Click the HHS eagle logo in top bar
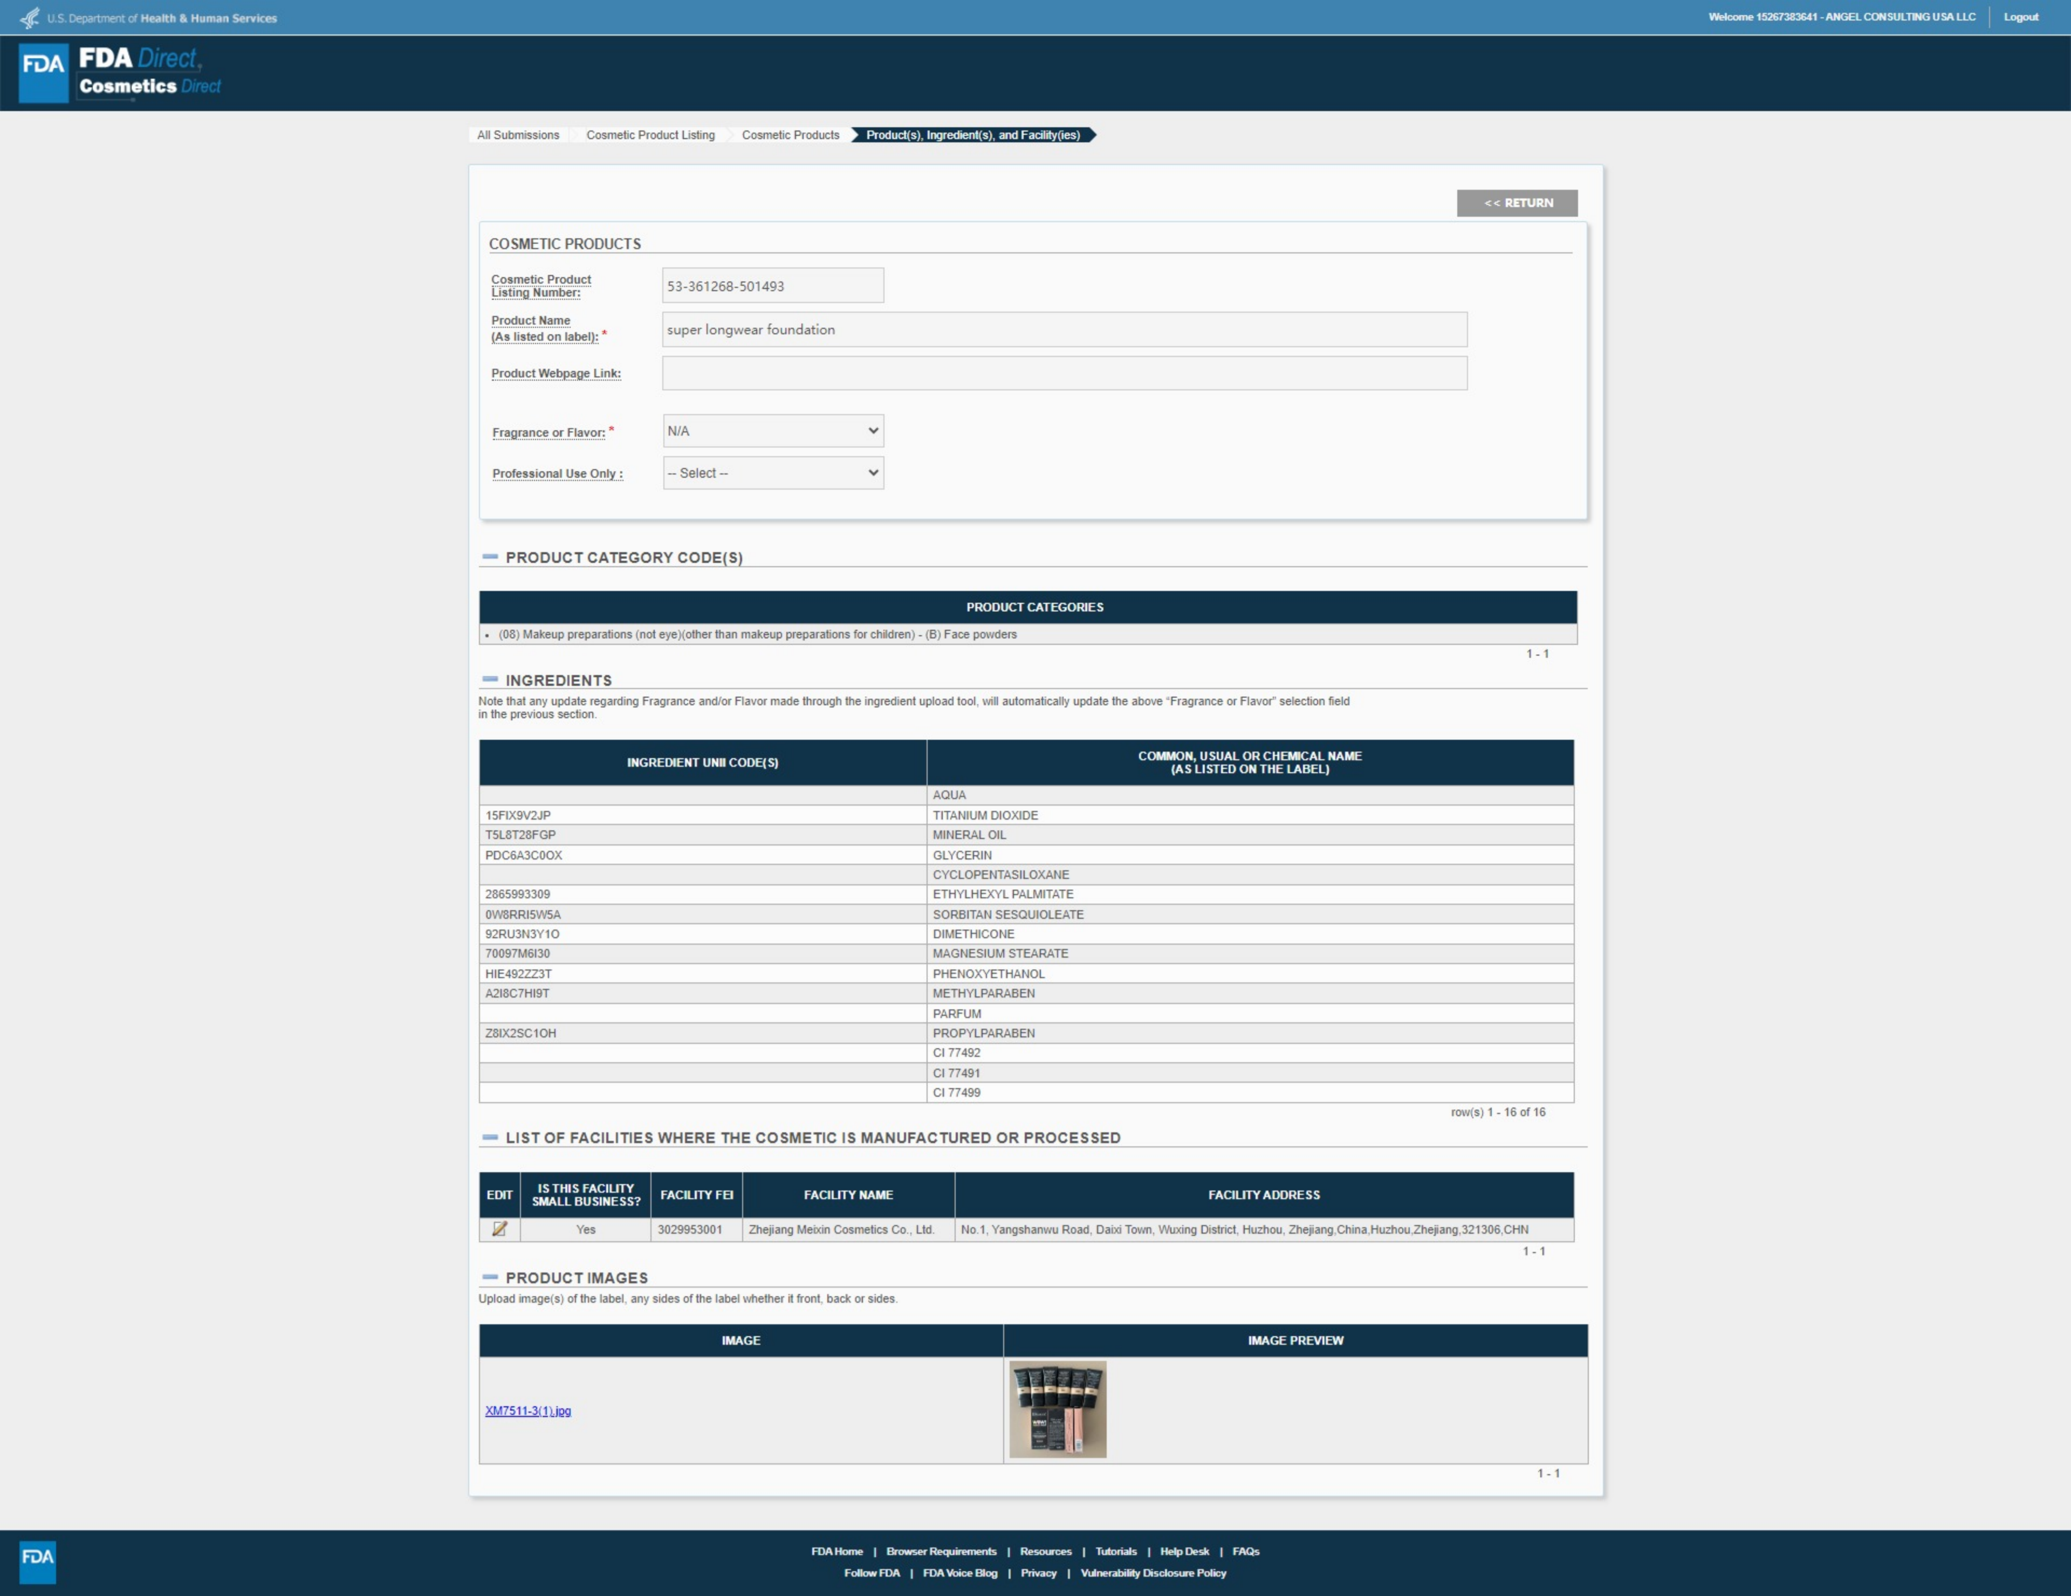 30,18
